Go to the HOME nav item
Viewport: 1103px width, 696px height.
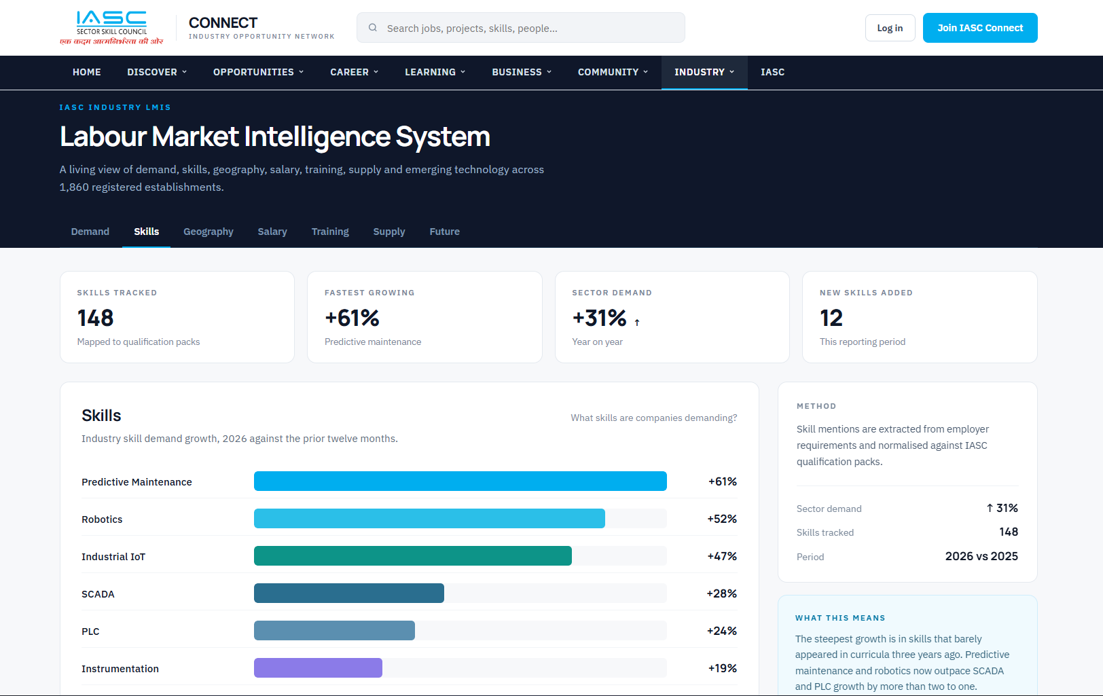point(87,72)
